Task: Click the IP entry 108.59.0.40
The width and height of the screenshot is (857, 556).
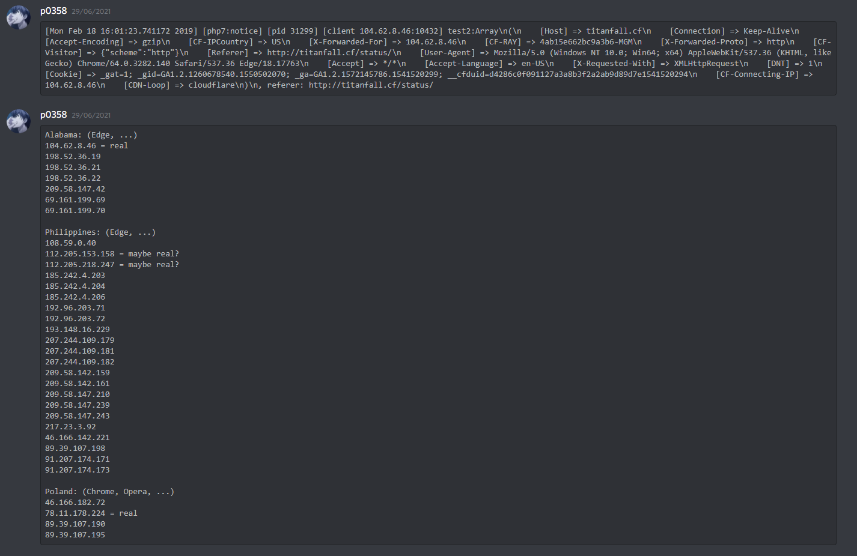Action: pyautogui.click(x=70, y=243)
